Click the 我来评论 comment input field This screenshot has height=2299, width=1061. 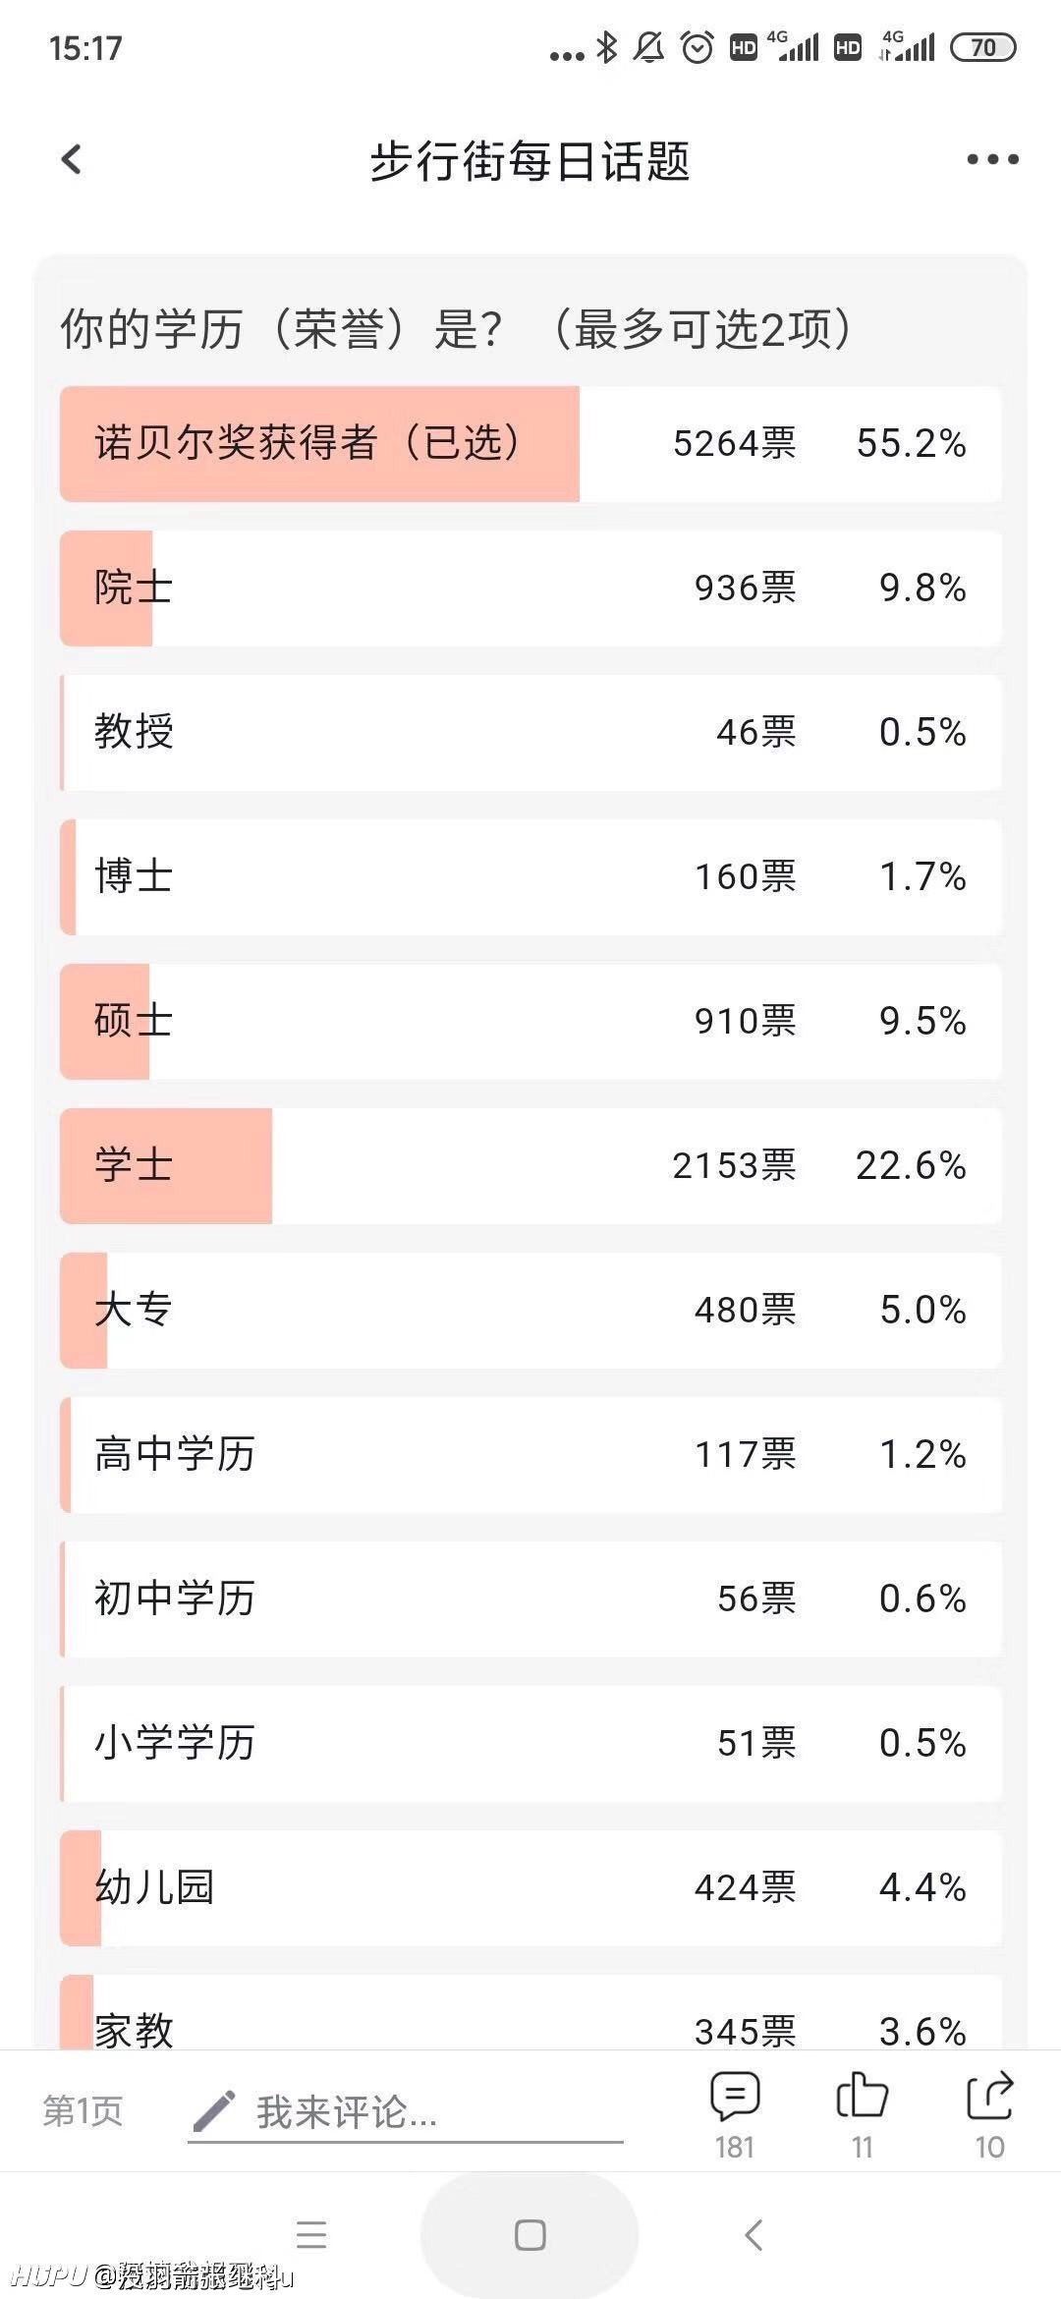(x=406, y=2112)
